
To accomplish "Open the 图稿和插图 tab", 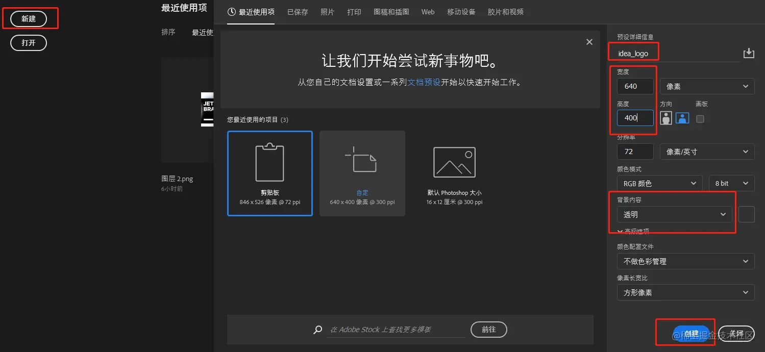I will (x=391, y=12).
